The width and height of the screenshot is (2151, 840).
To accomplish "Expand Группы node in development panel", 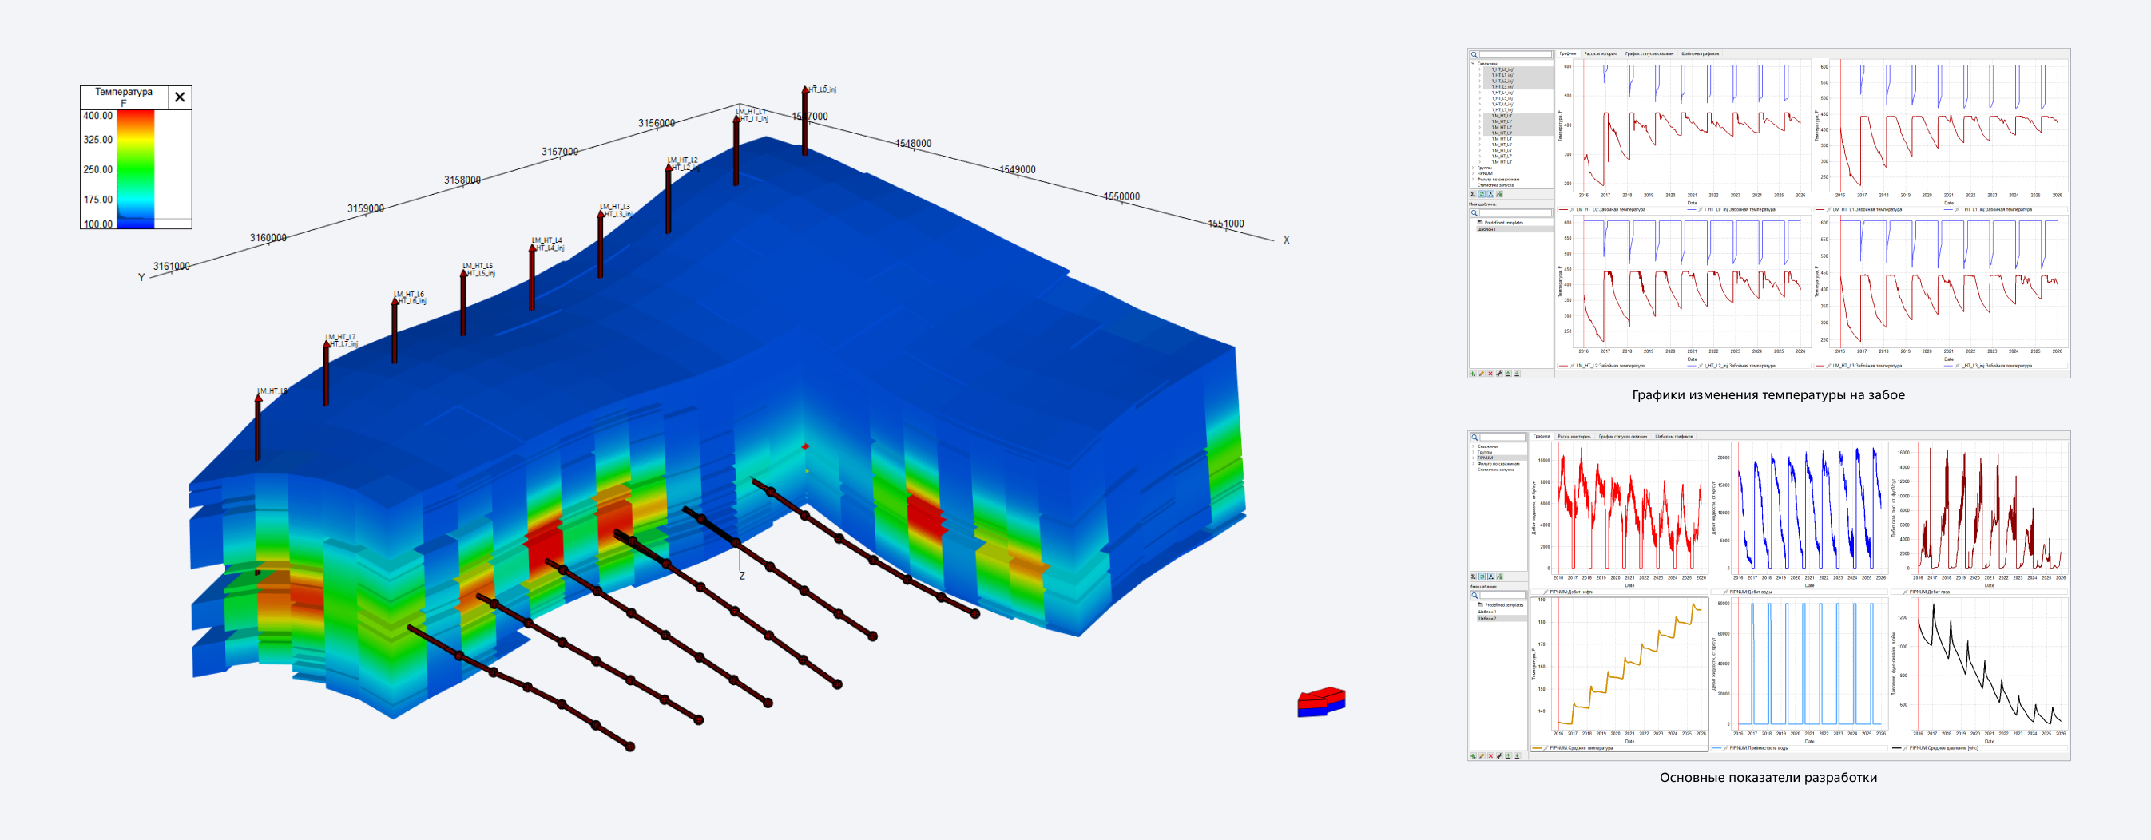I will [x=1474, y=453].
